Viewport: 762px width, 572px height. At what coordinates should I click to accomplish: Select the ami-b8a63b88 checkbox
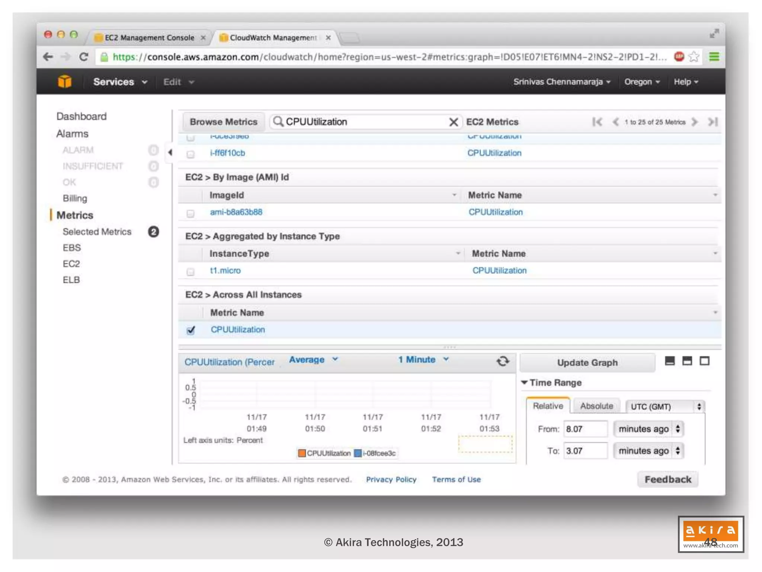[190, 213]
